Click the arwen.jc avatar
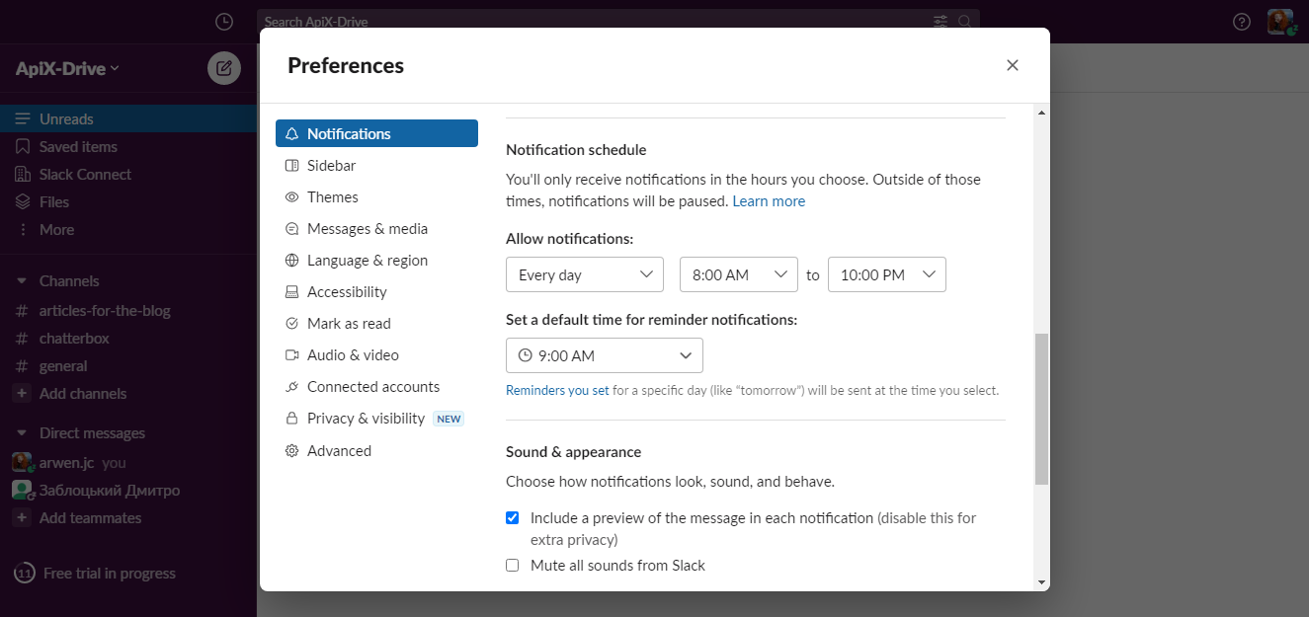 [22, 462]
